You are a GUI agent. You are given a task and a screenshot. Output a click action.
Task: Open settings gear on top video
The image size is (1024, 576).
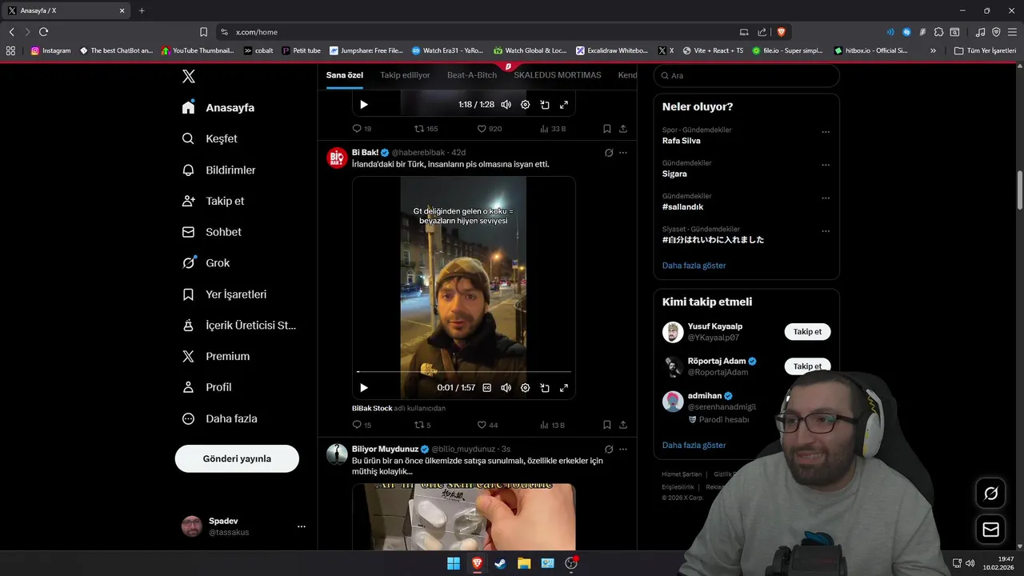point(526,104)
